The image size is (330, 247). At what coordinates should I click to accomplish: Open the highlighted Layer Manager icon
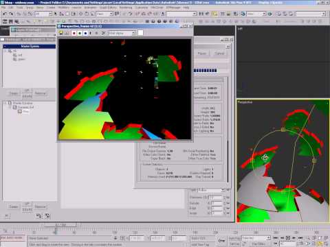point(215,14)
